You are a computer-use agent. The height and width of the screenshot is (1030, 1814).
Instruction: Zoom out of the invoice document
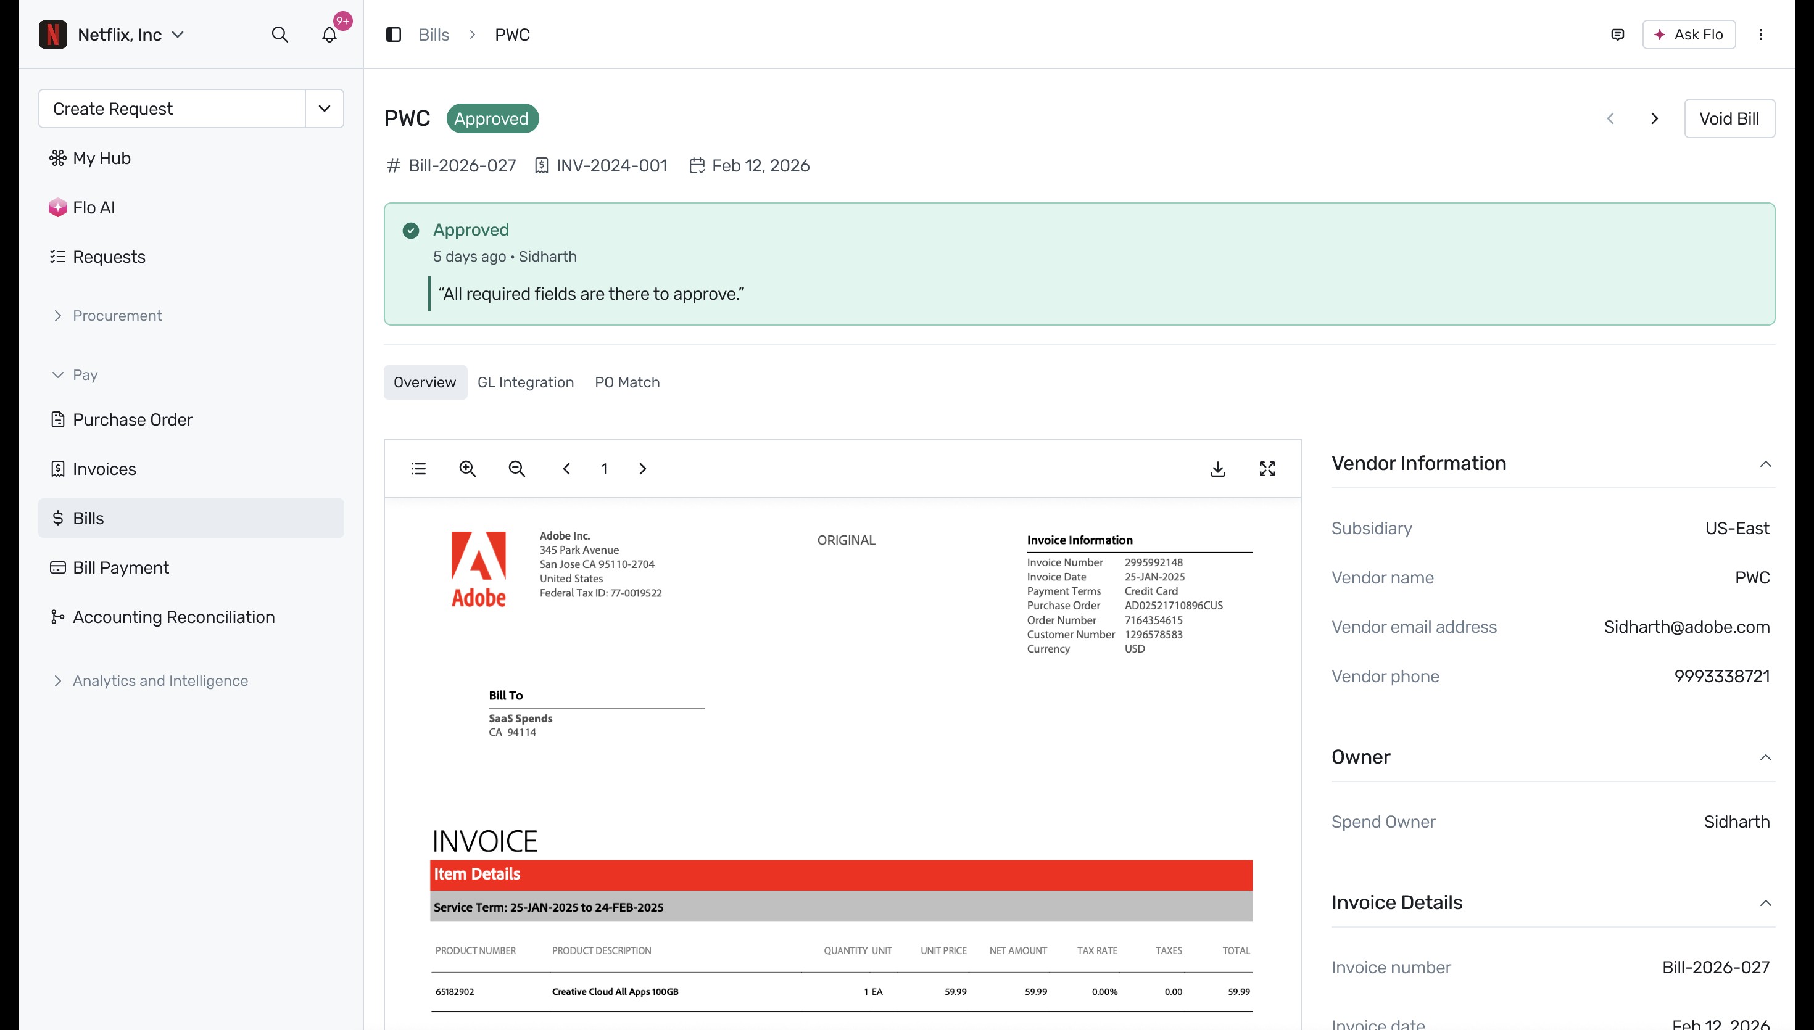[517, 469]
